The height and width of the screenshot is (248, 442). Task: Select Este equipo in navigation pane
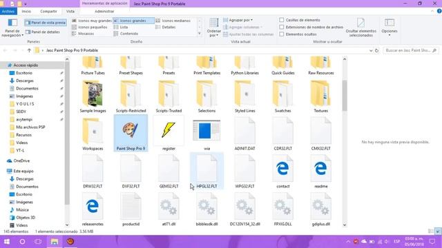(23, 171)
